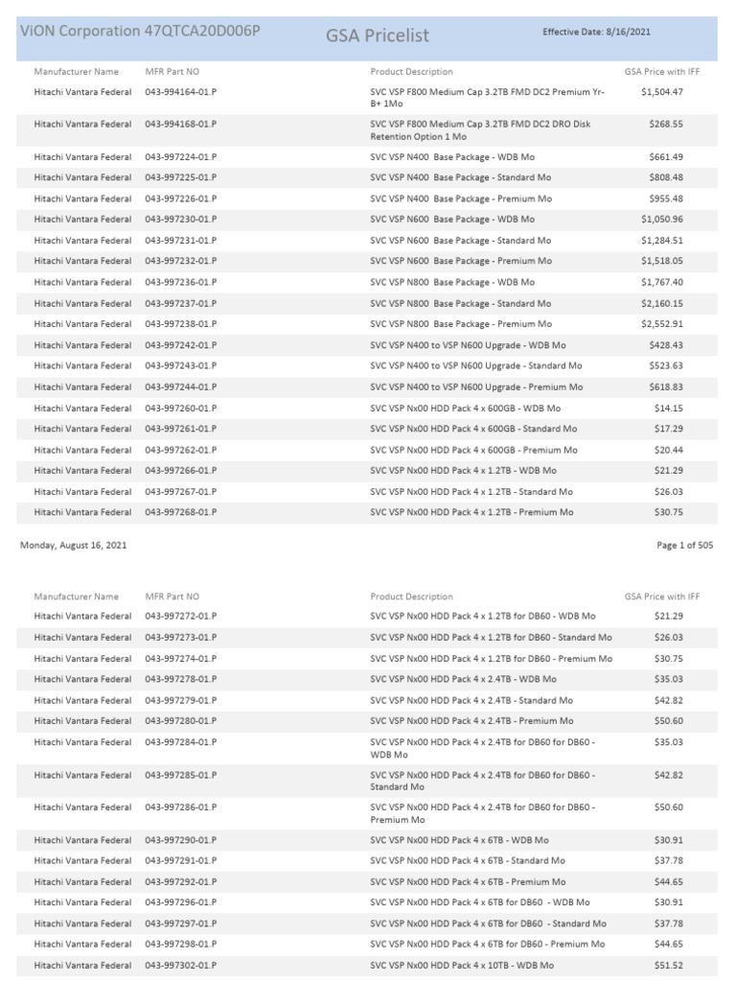Select part number 043-997302-01.P

pos(181,965)
